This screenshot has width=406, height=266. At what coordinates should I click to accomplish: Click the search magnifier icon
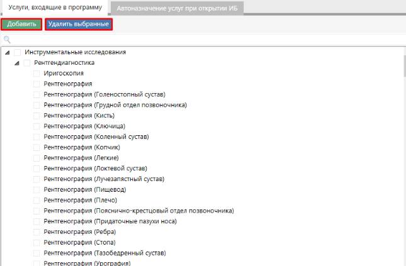pos(8,40)
